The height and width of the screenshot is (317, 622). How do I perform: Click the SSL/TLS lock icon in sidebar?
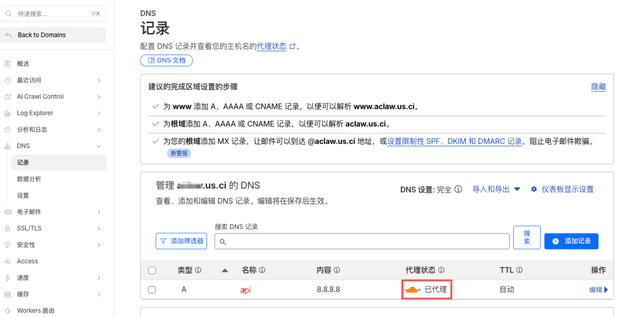7,228
